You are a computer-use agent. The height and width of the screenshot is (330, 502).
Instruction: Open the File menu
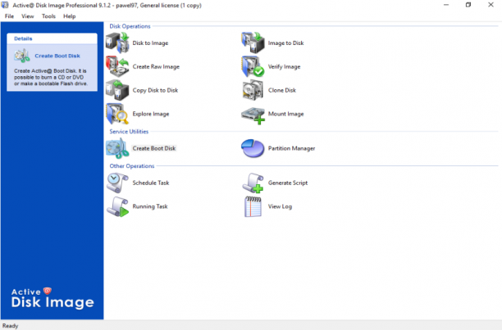9,16
